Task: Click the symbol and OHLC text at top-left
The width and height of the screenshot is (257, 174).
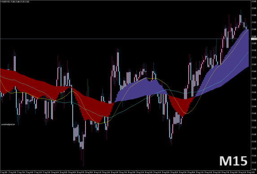Action: (x=16, y=2)
